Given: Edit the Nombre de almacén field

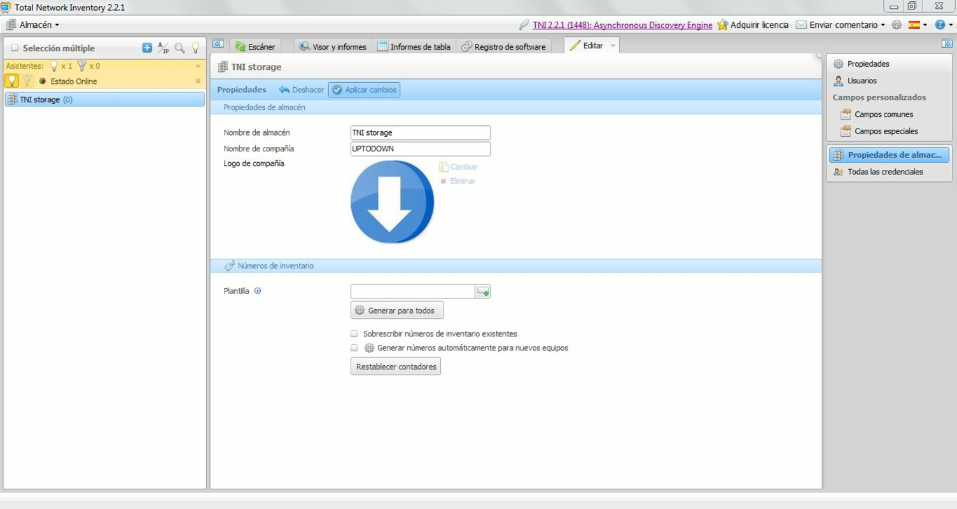Looking at the screenshot, I should pyautogui.click(x=421, y=133).
